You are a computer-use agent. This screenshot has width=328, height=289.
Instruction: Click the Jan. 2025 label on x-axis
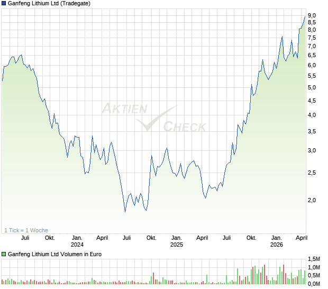pyautogui.click(x=177, y=238)
